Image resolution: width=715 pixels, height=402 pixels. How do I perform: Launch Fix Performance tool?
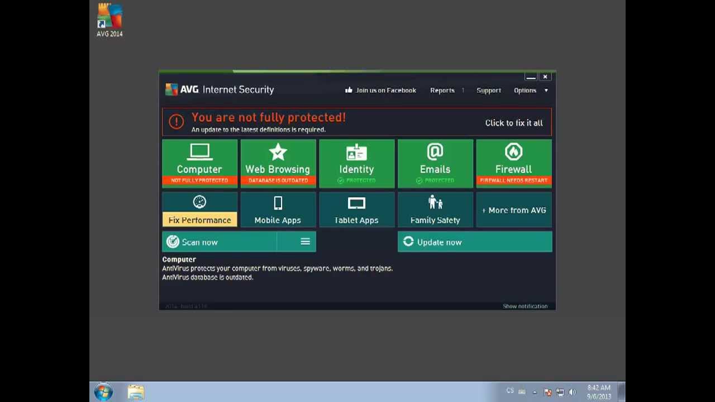pos(199,209)
